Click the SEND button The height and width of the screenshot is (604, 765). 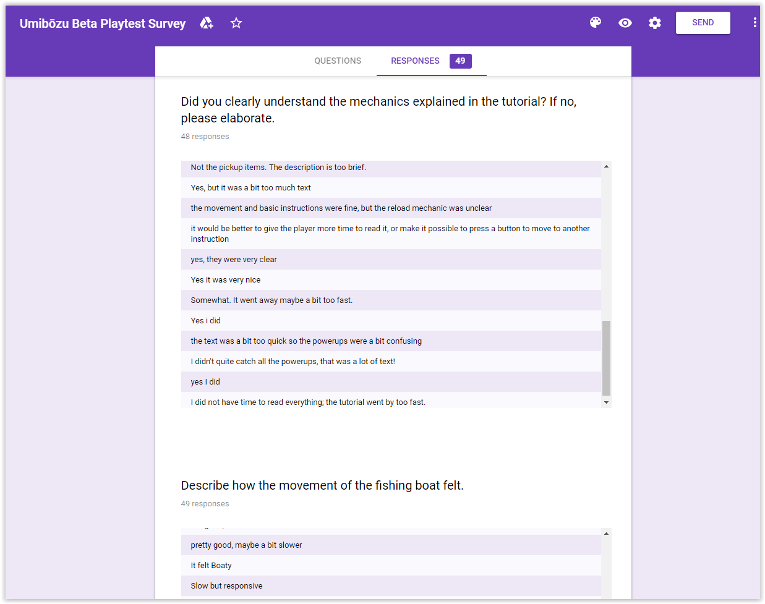point(703,23)
